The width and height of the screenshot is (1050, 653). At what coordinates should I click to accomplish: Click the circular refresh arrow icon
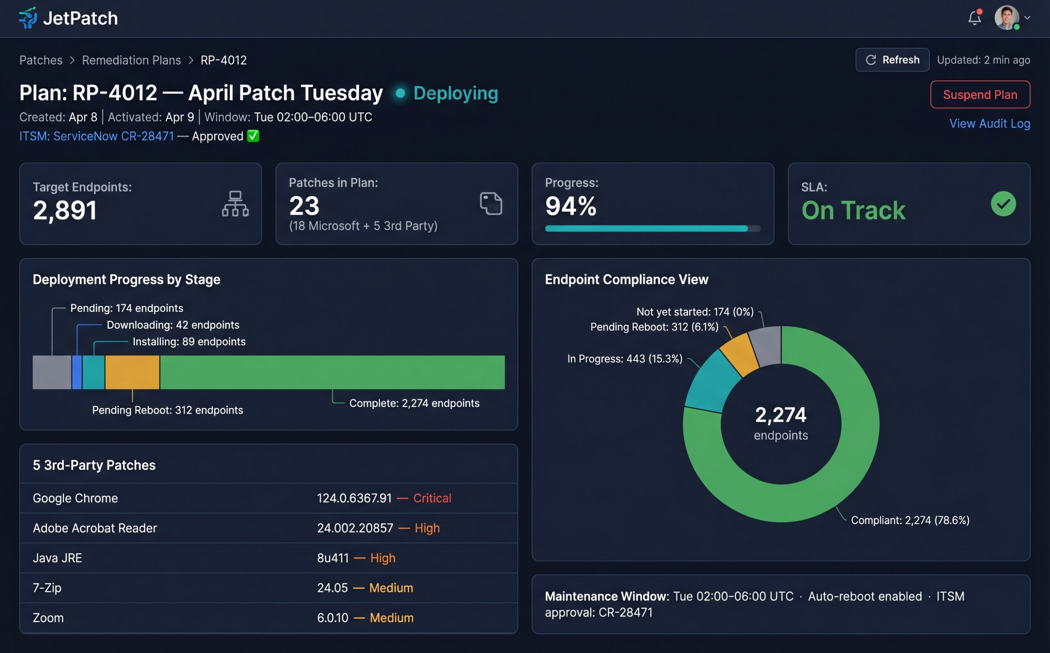871,59
